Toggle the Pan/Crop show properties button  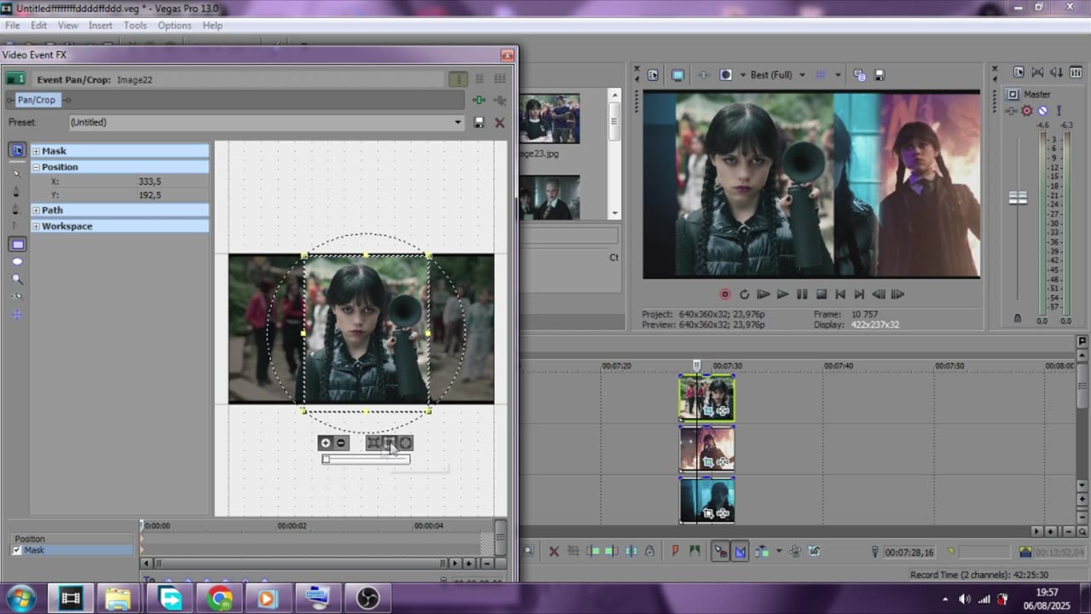click(x=17, y=150)
